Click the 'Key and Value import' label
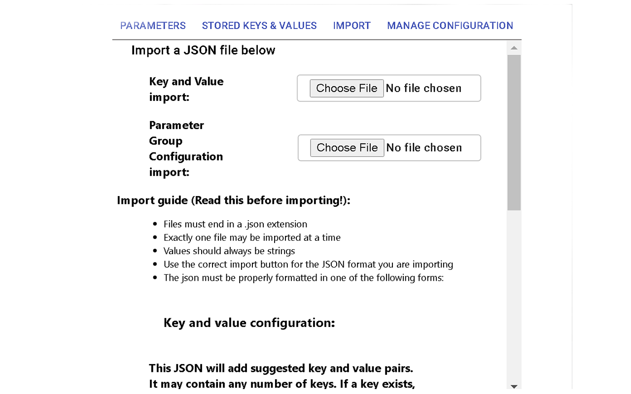This screenshot has height=394, width=631. point(186,89)
